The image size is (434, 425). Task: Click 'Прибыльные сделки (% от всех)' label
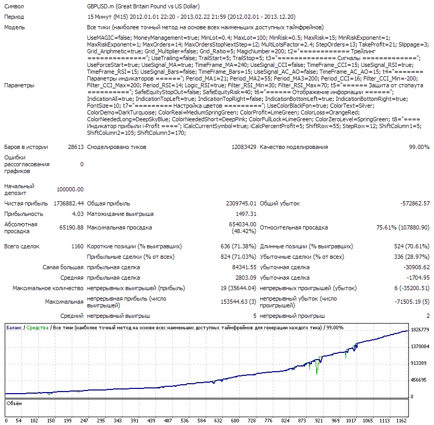coord(131,257)
